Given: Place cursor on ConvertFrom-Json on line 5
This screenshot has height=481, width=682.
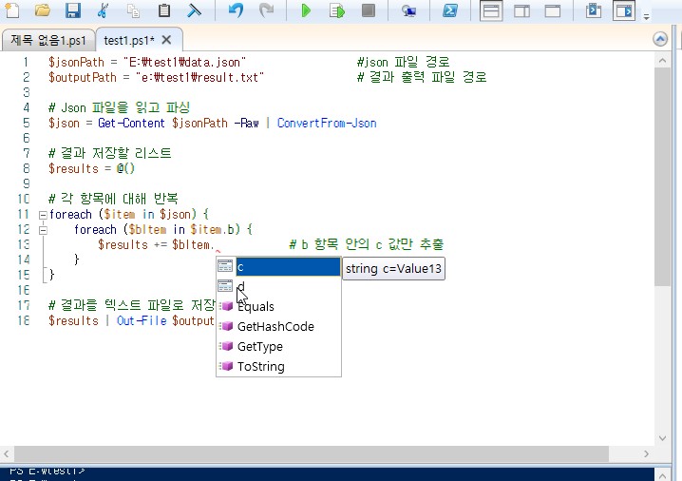Looking at the screenshot, I should click(327, 124).
